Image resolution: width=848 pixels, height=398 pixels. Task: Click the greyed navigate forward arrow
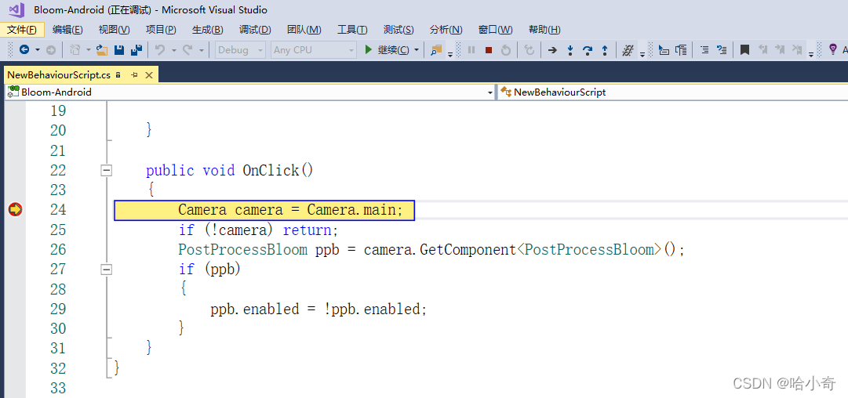coord(50,49)
